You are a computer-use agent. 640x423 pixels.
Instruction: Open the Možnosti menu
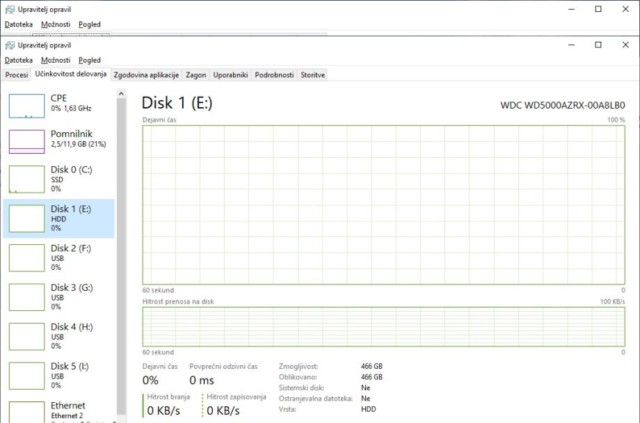tap(56, 61)
